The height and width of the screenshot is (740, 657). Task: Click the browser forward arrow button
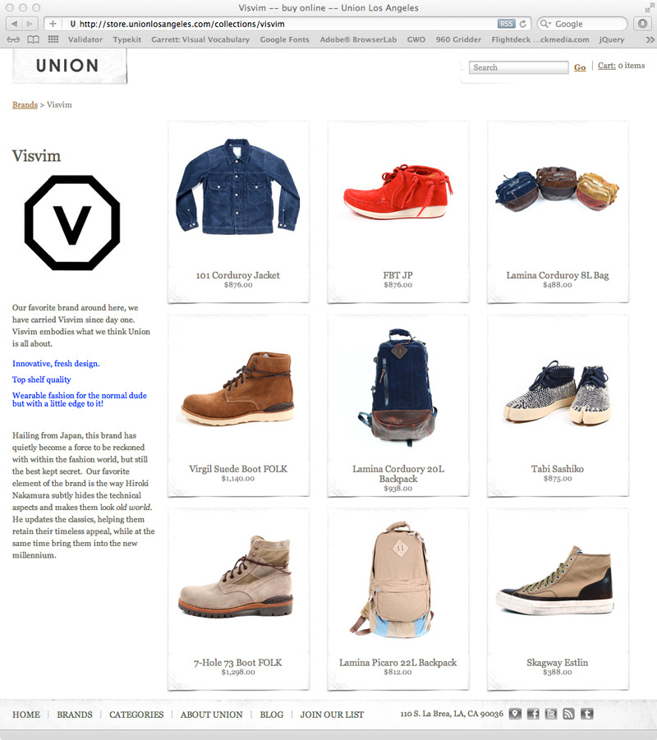[30, 24]
